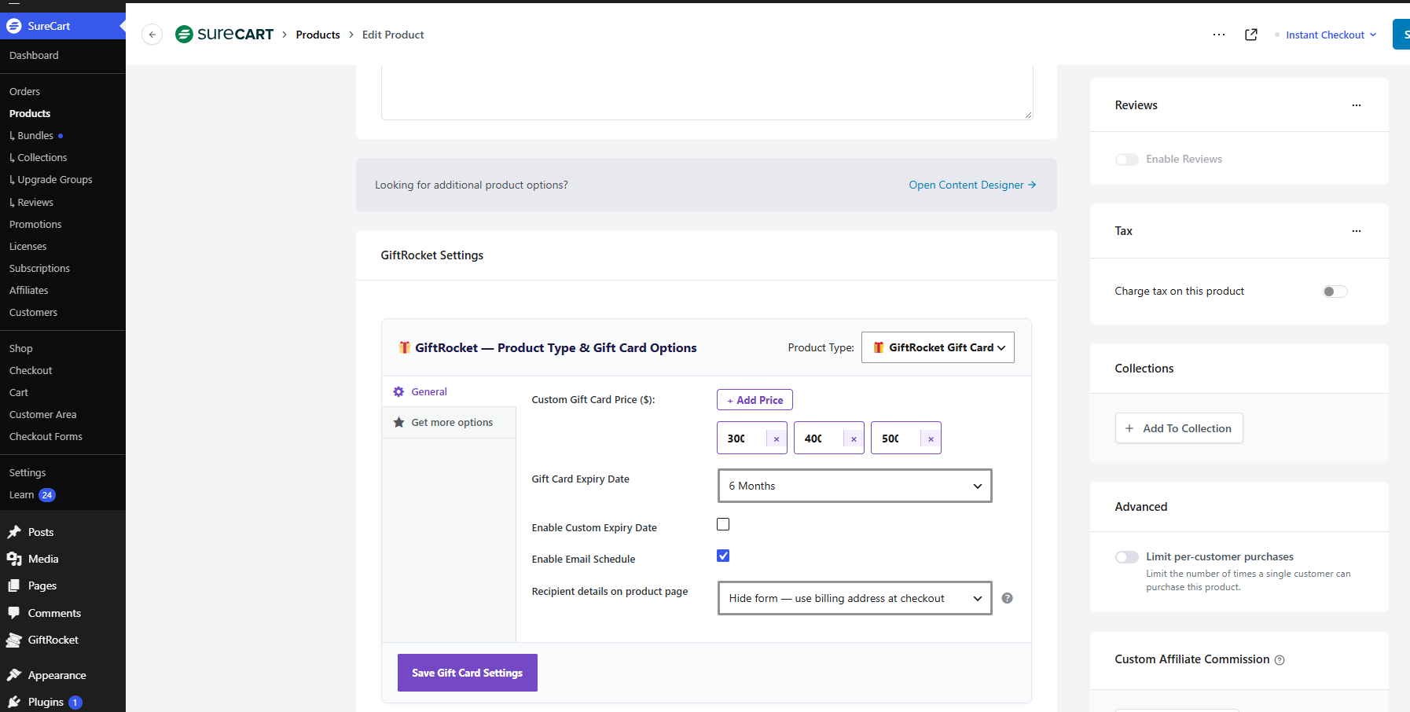Viewport: 1410px width, 712px height.
Task: Click the 300 price input field
Action: (x=742, y=439)
